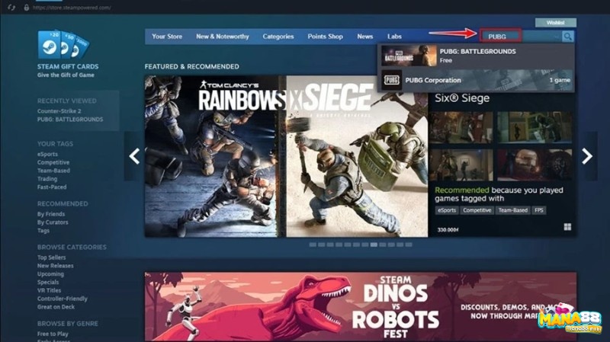Viewport: 610px width, 342px height.
Task: Browse Specials category
Action: click(48, 282)
